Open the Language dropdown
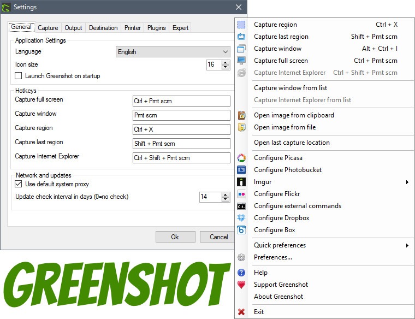 (x=173, y=52)
